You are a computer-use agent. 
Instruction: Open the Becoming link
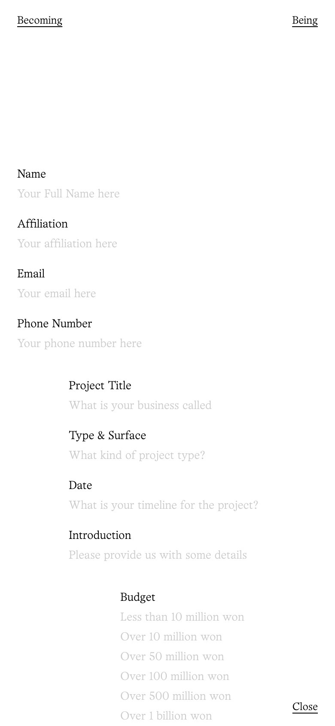click(40, 21)
